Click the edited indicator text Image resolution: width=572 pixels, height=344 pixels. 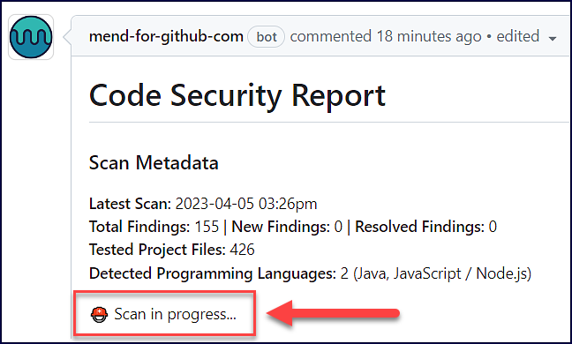pyautogui.click(x=517, y=36)
